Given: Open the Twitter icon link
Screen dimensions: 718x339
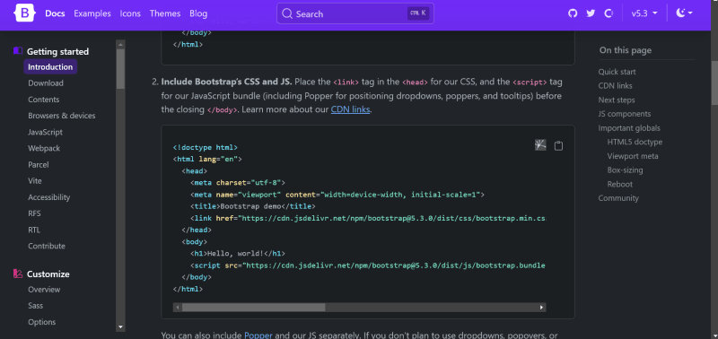Looking at the screenshot, I should [591, 13].
